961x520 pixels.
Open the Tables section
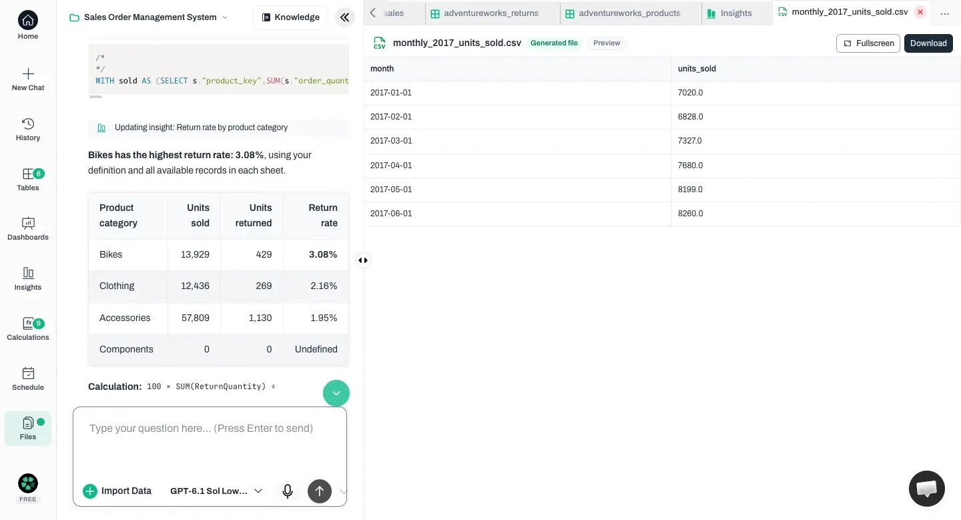pyautogui.click(x=28, y=180)
